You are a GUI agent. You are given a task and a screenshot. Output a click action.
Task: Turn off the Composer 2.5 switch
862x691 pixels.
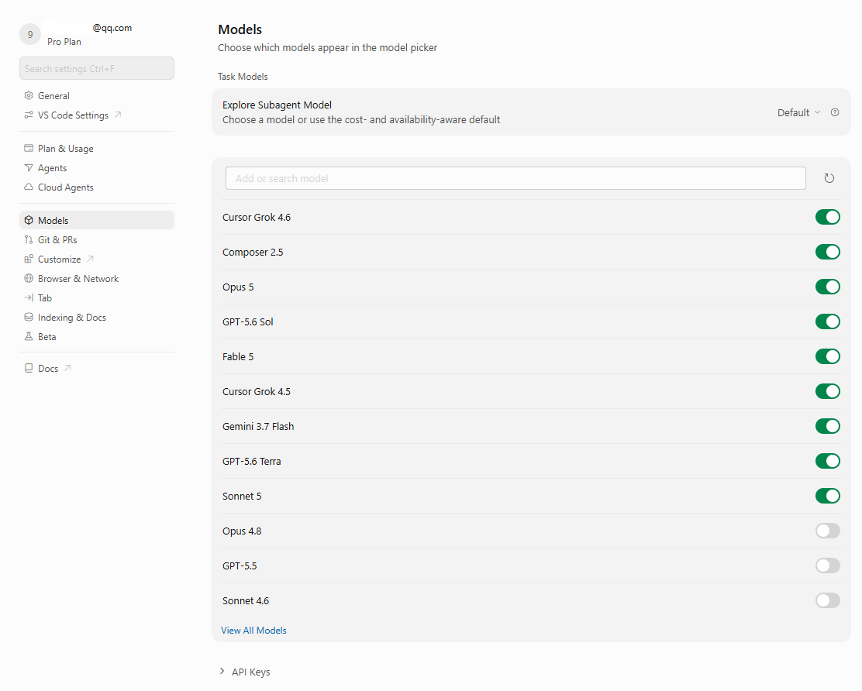click(827, 252)
